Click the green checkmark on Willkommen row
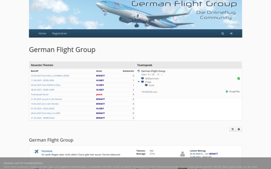 (x=238, y=78)
